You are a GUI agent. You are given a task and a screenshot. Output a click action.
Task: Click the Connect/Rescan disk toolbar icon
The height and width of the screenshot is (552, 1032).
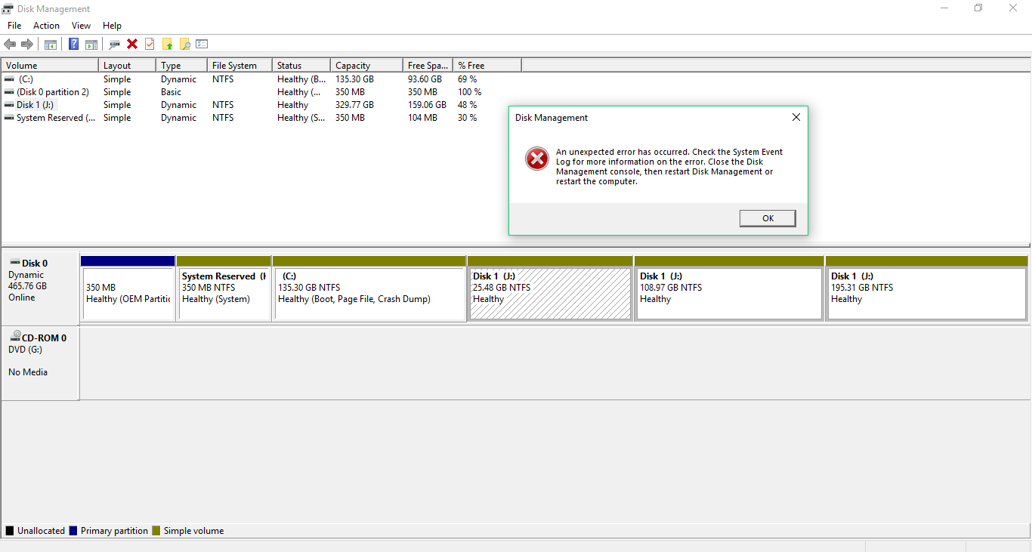point(115,44)
